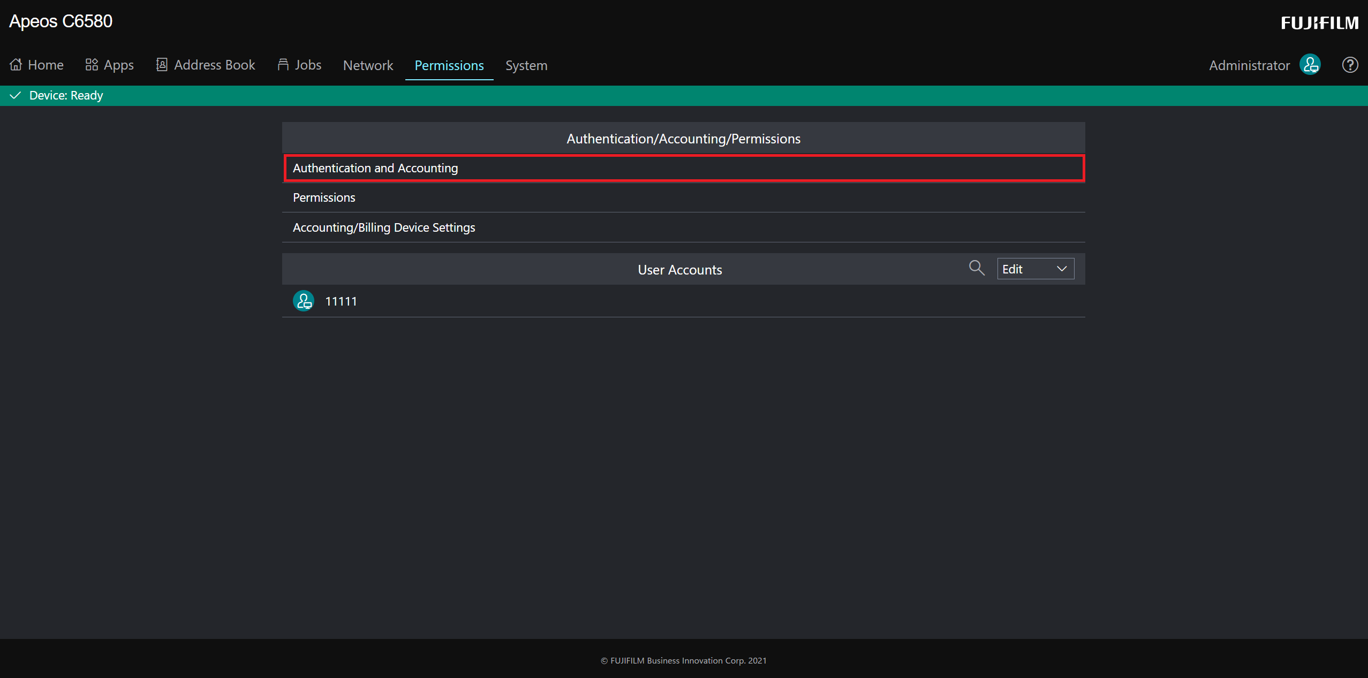This screenshot has height=678, width=1368.
Task: Click the Apeos C6580 title
Action: point(61,21)
